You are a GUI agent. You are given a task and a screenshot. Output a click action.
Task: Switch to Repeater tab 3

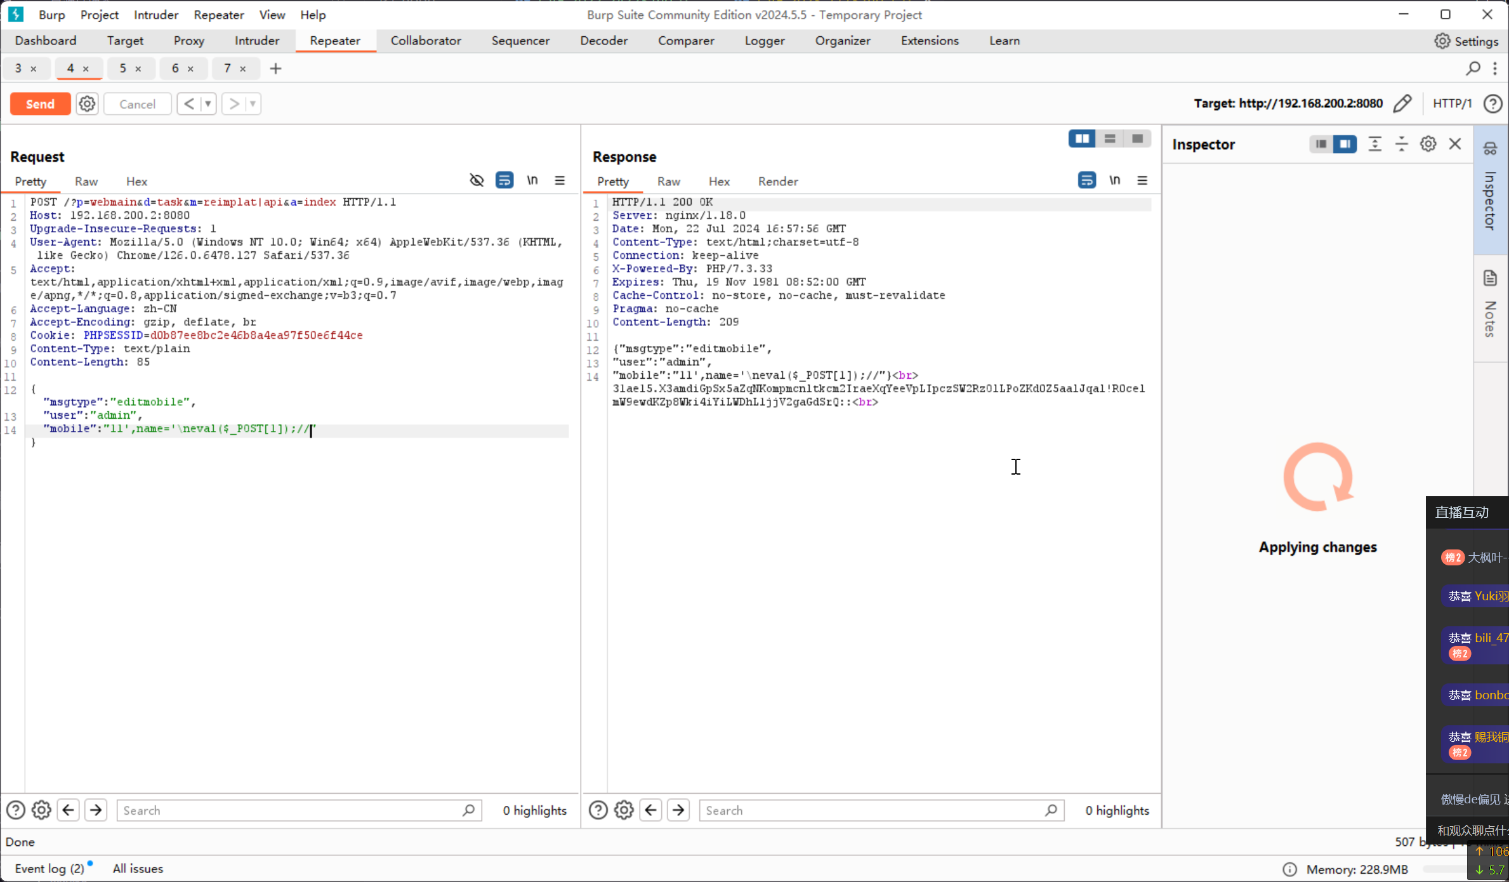tap(18, 68)
